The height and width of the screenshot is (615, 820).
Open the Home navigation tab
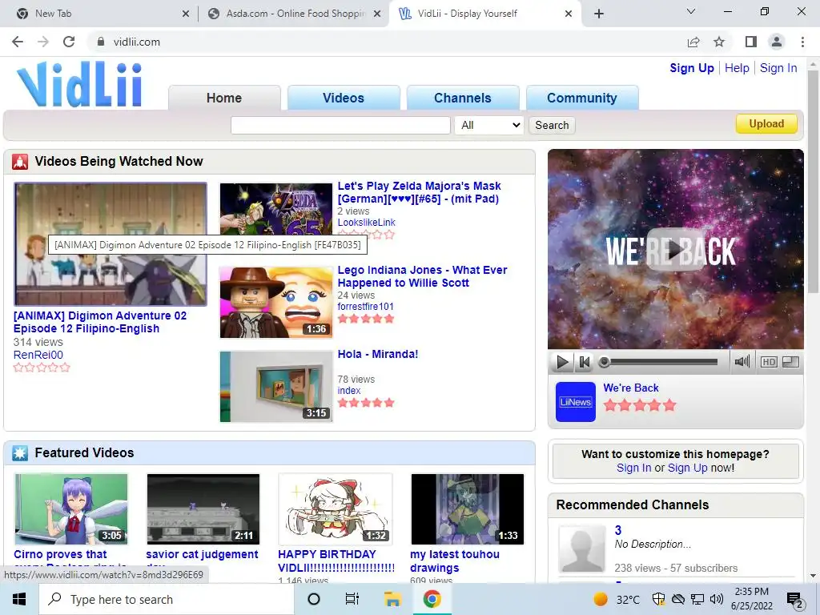[224, 98]
